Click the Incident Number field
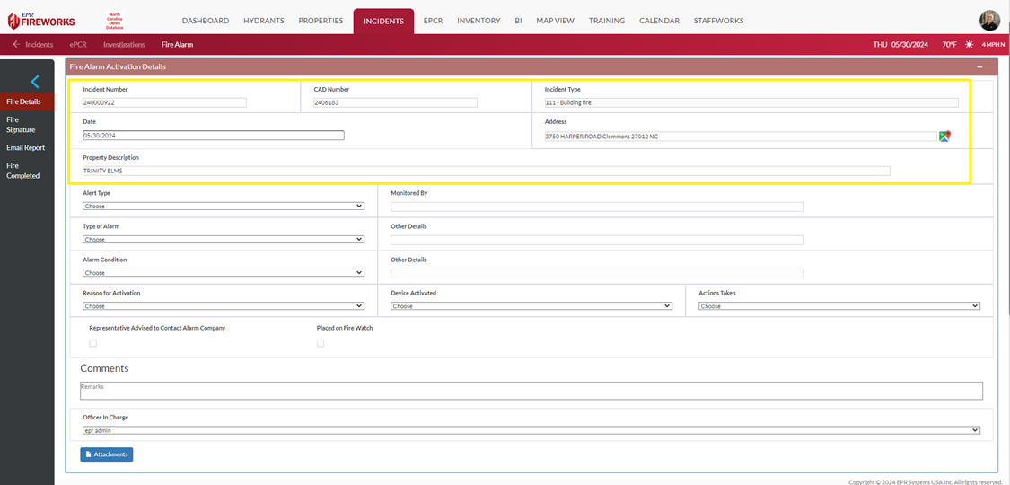1010x485 pixels. tap(165, 102)
